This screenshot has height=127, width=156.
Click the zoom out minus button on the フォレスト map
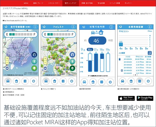point(46,68)
